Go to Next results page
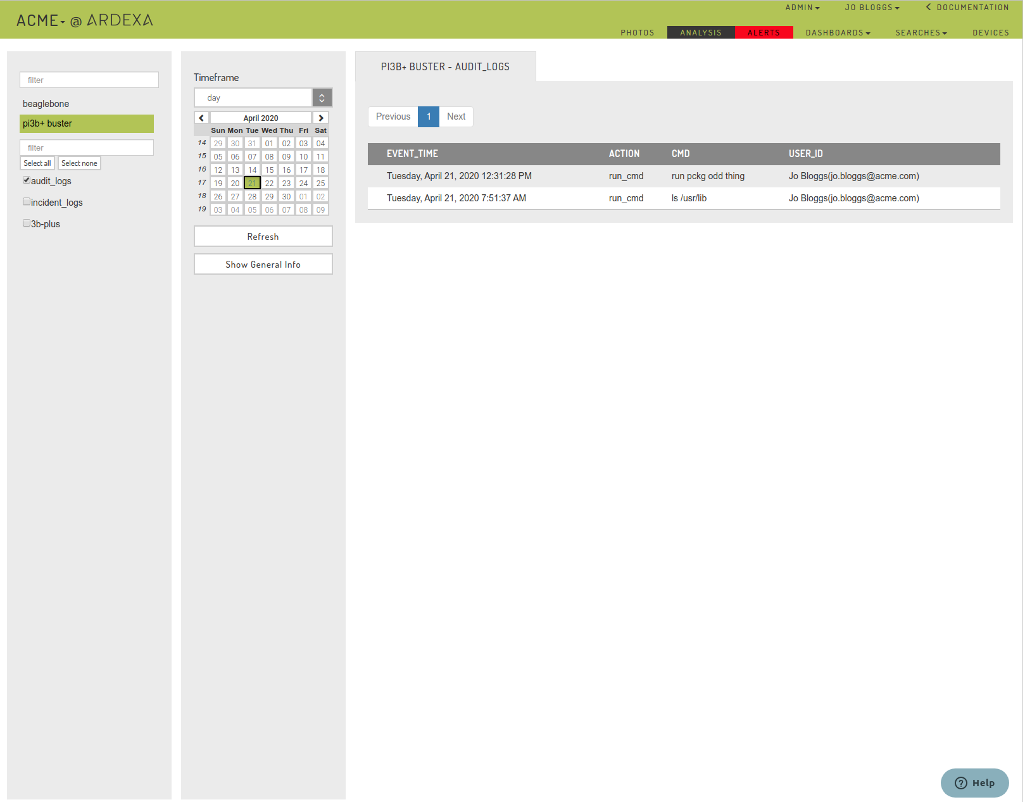 [x=456, y=116]
